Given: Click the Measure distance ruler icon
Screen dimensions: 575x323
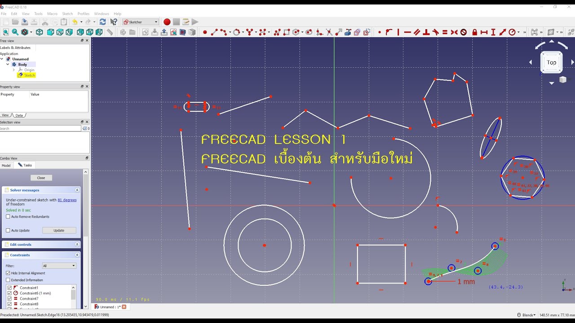Looking at the screenshot, I should [x=110, y=32].
